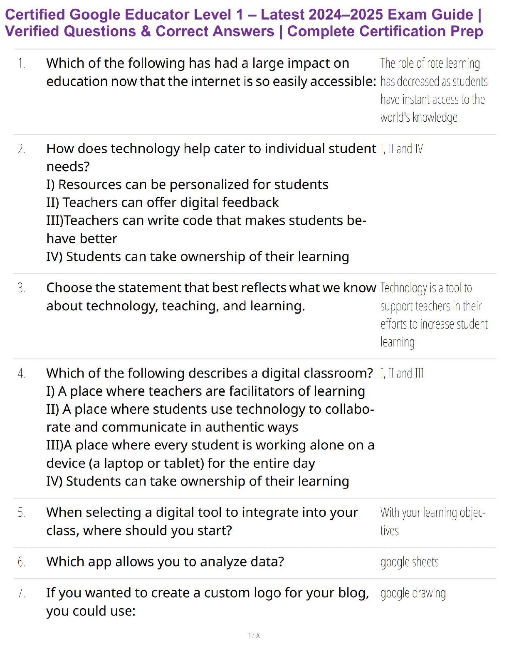Click the question about selecting a digital tool

202,521
